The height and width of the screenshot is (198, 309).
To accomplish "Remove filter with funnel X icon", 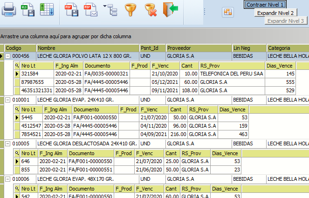I will pos(150,8).
